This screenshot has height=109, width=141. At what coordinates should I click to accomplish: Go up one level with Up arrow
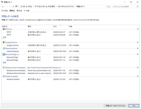click(13, 7)
